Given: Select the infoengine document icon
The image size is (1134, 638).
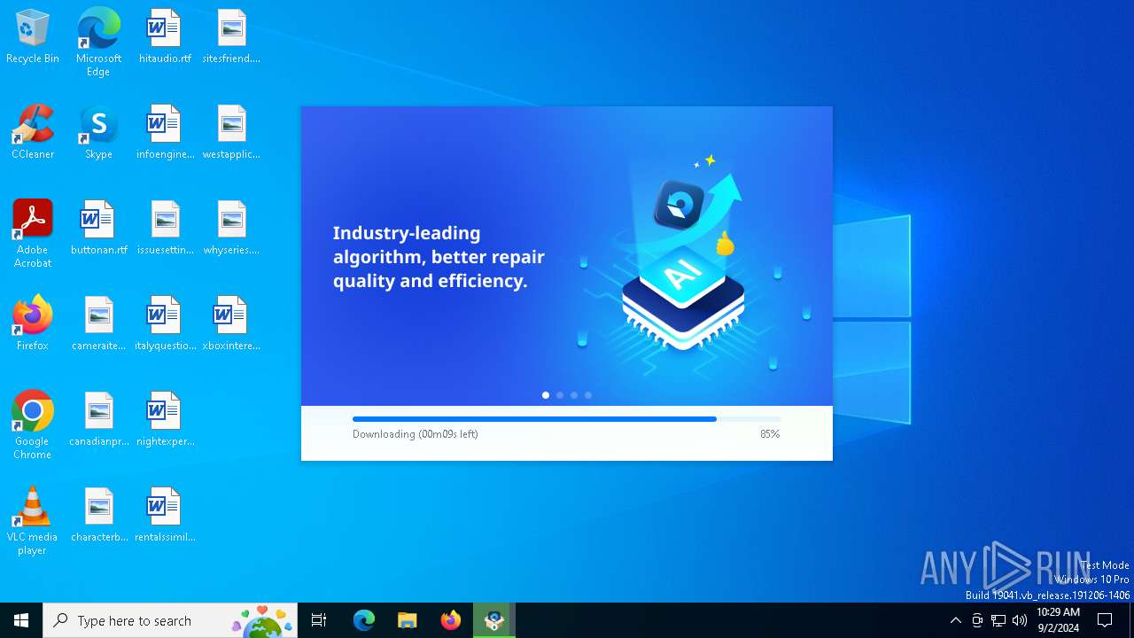Looking at the screenshot, I should coord(165,133).
